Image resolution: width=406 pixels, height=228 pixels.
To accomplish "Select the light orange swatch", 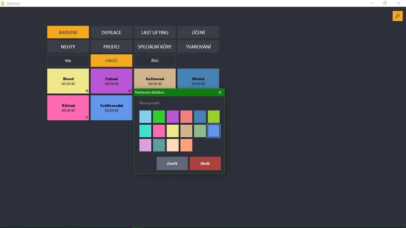I will pyautogui.click(x=186, y=145).
